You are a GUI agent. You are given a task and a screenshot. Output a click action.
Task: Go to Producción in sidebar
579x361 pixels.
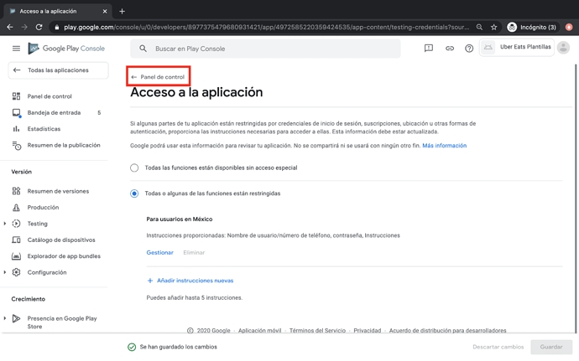[43, 208]
